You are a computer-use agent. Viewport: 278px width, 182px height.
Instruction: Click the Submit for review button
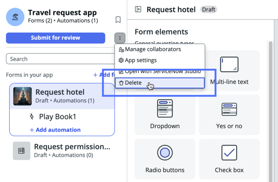point(56,38)
